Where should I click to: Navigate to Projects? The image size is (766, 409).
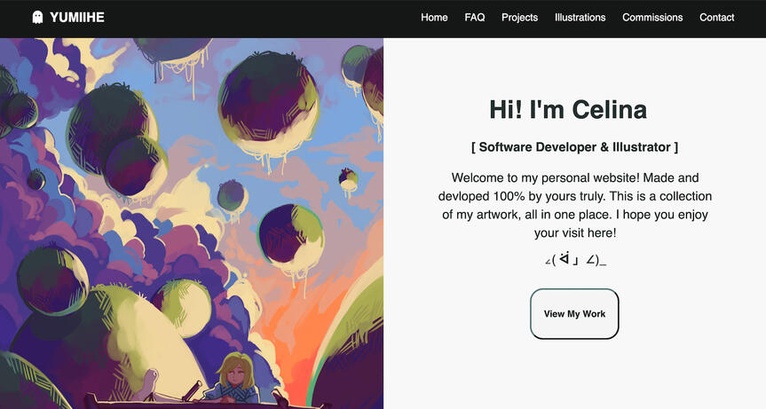(x=519, y=18)
